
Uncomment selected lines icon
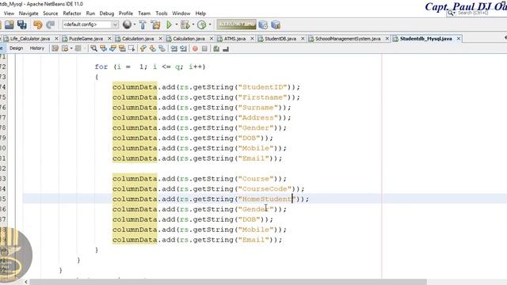tap(226, 48)
